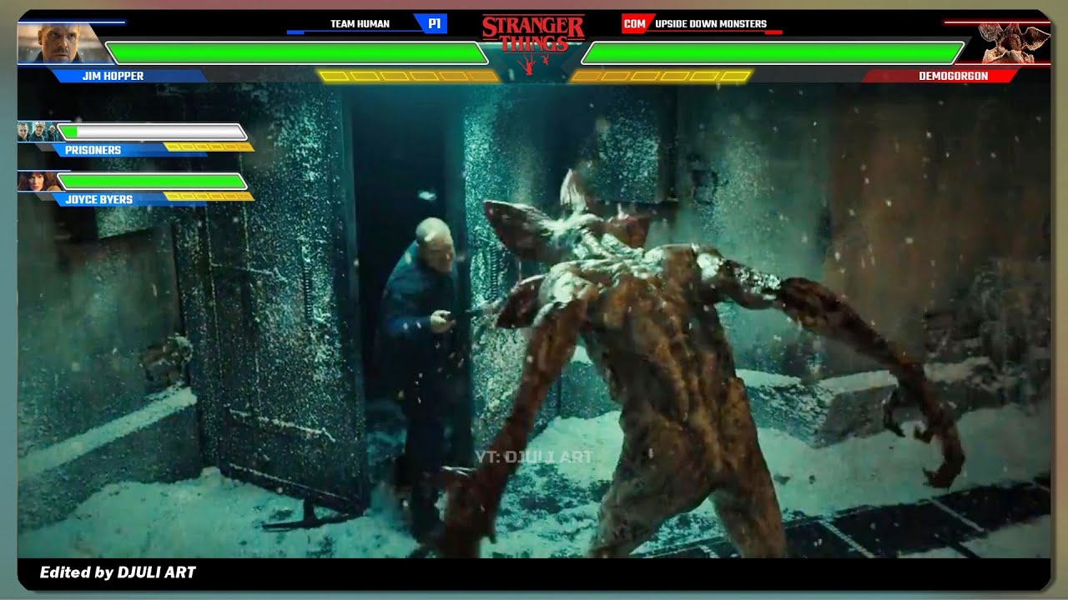Click the DEMOGORGON name label
The height and width of the screenshot is (600, 1068).
953,76
